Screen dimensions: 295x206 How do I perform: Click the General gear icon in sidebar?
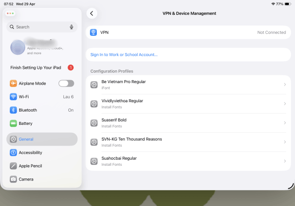click(13, 139)
